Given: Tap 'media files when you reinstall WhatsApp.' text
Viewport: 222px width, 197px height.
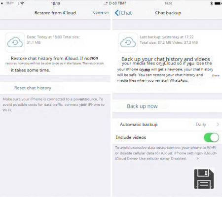Looking at the screenshot, I should point(152,80).
